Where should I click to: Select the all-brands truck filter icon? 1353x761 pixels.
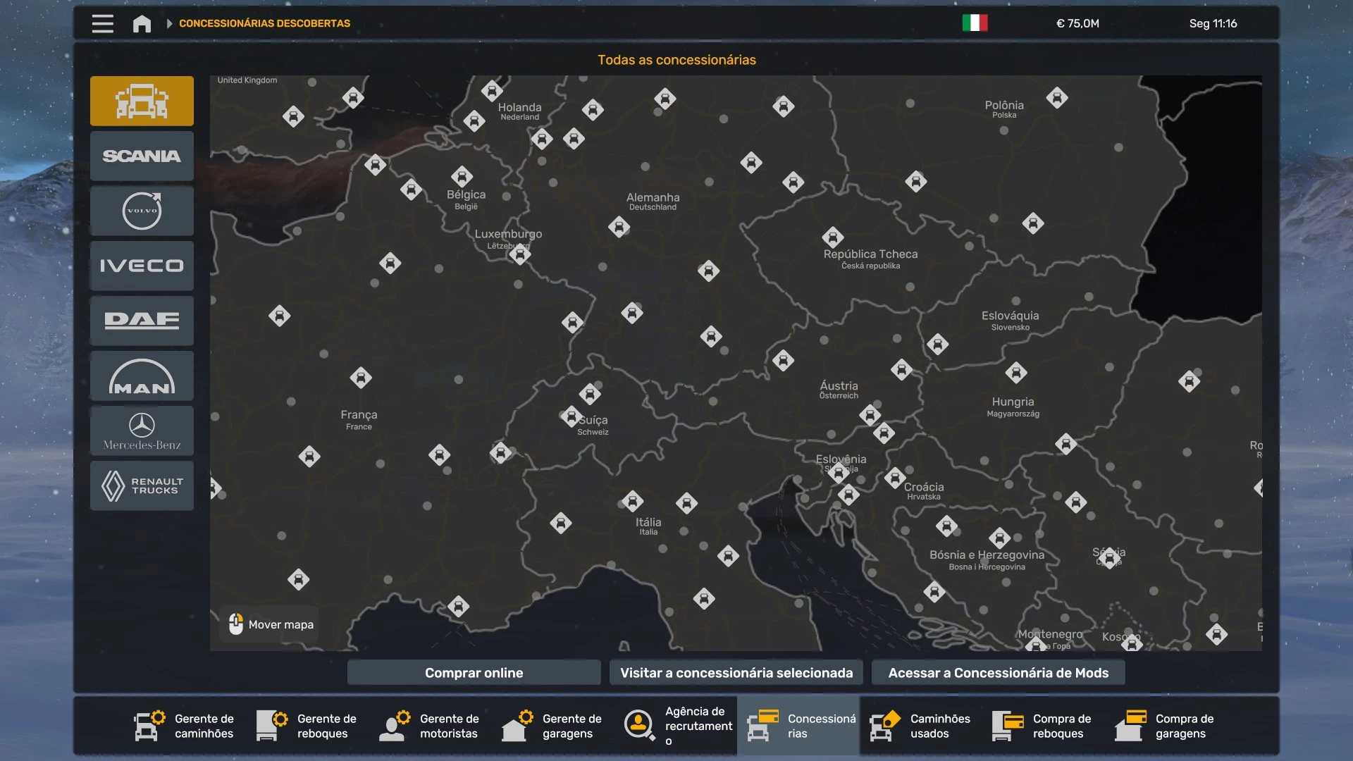click(x=142, y=101)
